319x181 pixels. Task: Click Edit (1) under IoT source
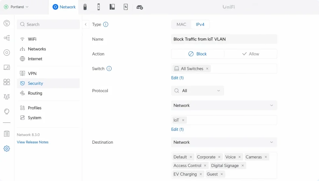coord(177,129)
